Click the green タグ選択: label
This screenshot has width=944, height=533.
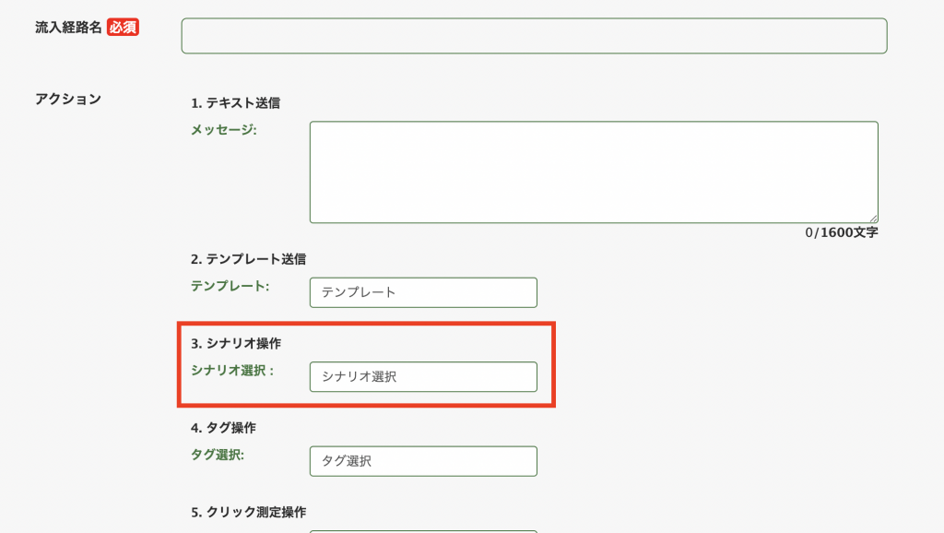click(218, 455)
